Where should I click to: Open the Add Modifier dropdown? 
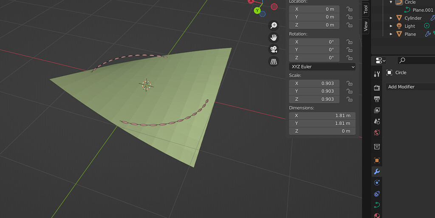tap(410, 87)
